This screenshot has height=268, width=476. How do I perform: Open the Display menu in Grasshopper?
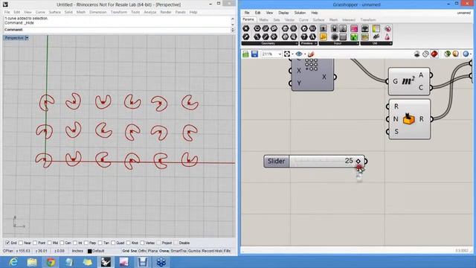(x=283, y=13)
